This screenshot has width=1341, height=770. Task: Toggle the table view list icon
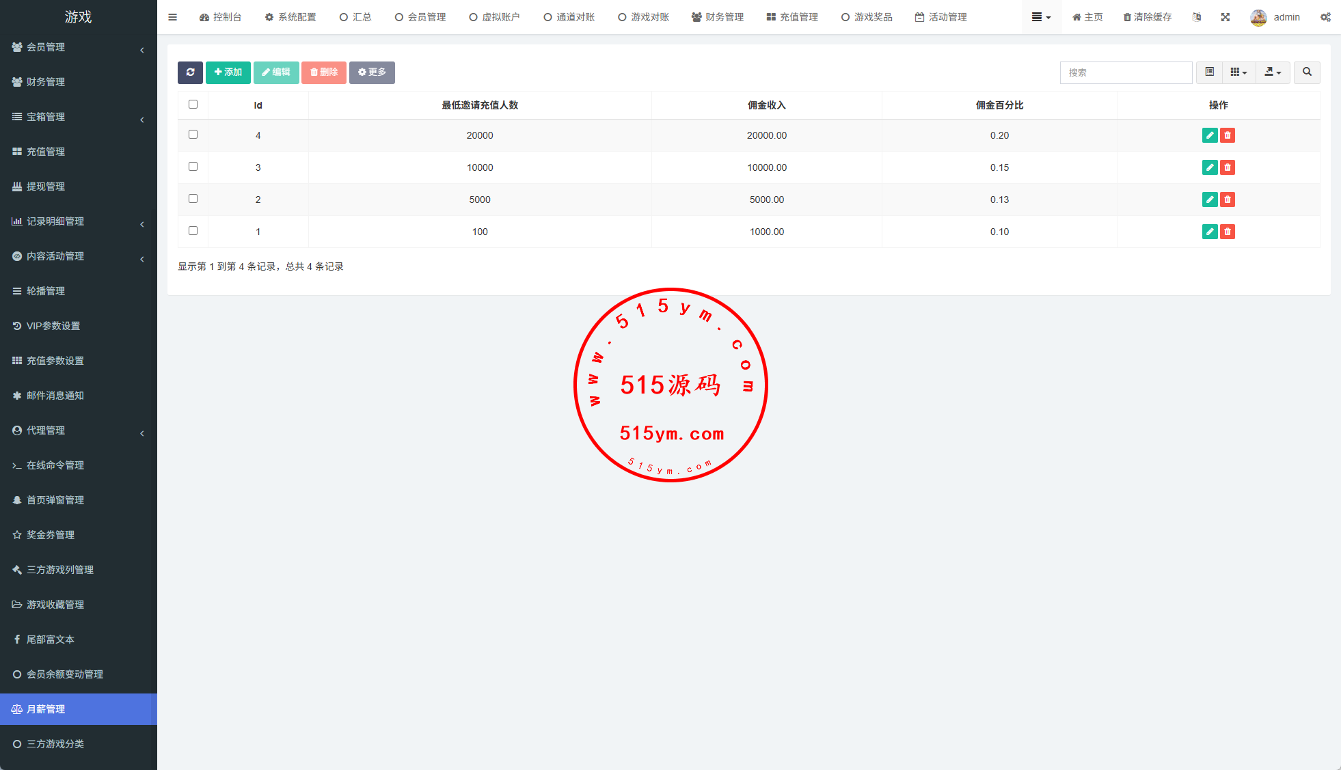click(x=1209, y=72)
